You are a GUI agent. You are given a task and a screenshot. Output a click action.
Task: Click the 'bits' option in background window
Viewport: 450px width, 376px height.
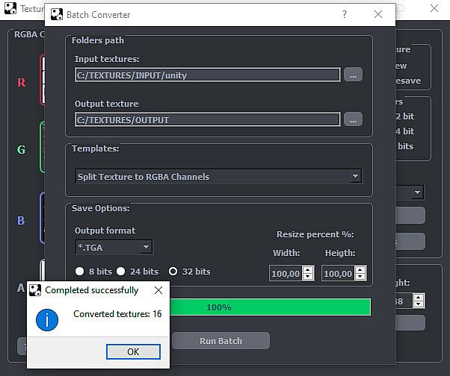(x=405, y=146)
